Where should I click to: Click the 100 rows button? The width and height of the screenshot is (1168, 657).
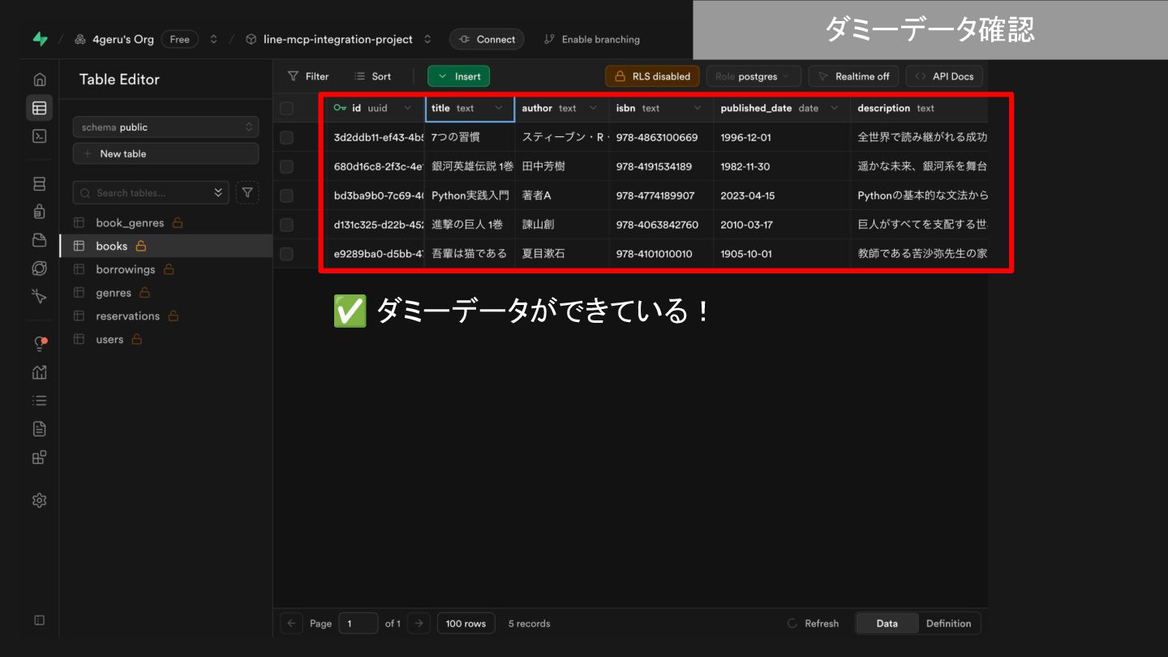coord(466,623)
